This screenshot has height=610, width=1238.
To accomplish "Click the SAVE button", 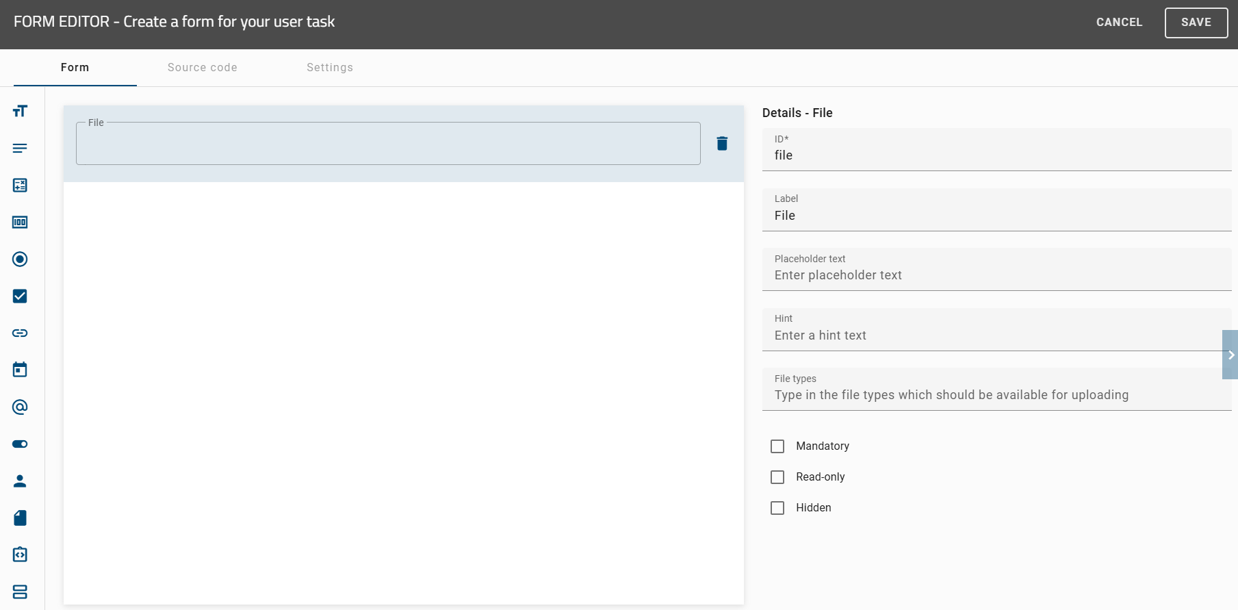I will click(1196, 23).
